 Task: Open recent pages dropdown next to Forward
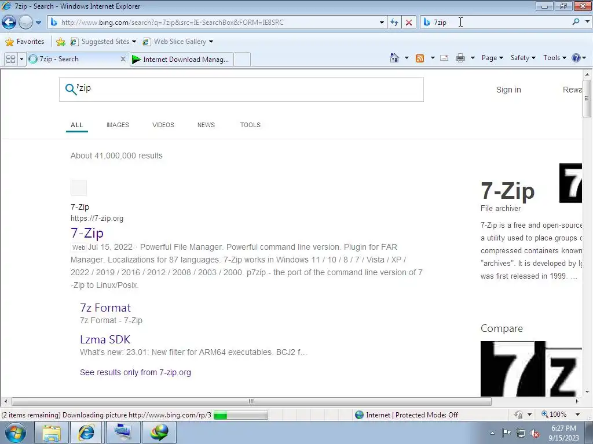pos(38,23)
